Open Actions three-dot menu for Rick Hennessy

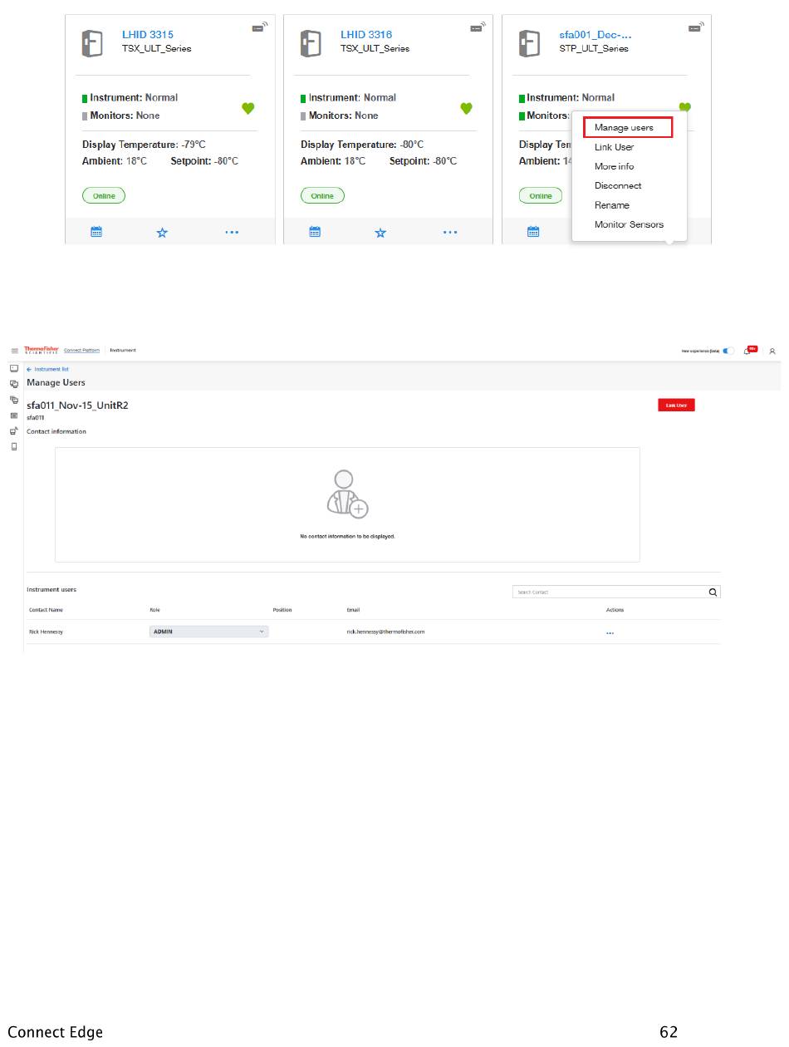click(610, 632)
